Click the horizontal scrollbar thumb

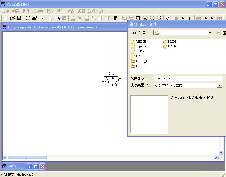[27, 157]
